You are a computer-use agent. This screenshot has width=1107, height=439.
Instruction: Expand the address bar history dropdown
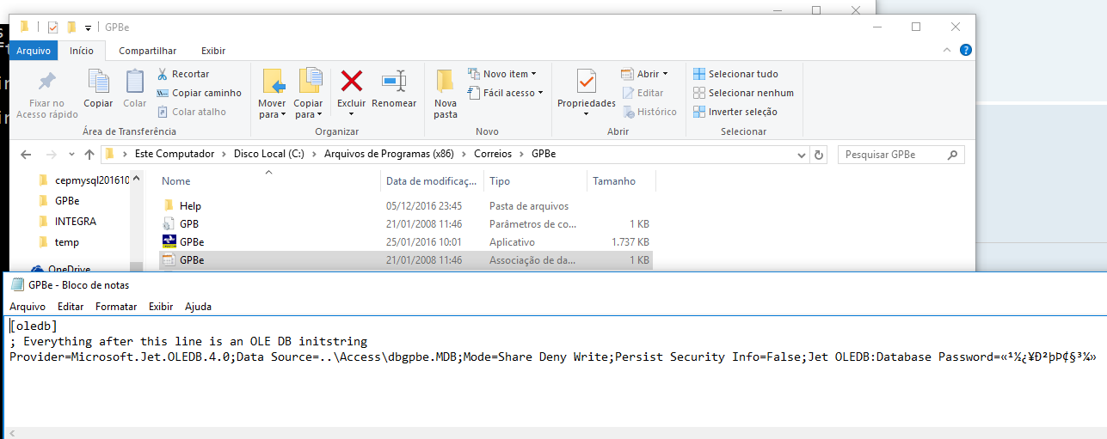pyautogui.click(x=802, y=155)
